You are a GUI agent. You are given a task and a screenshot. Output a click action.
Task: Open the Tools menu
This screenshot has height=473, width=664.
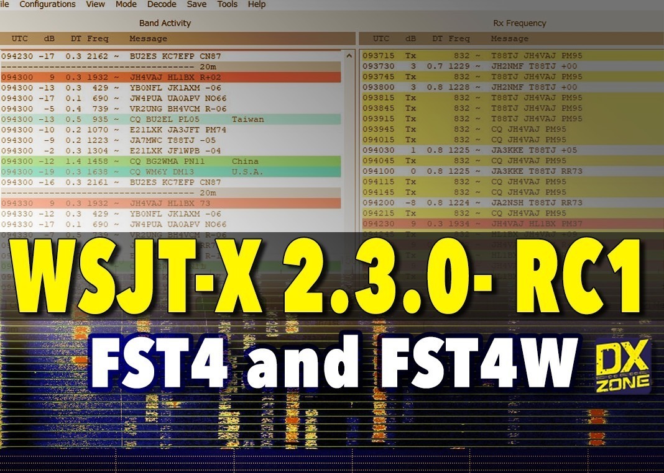tap(227, 4)
